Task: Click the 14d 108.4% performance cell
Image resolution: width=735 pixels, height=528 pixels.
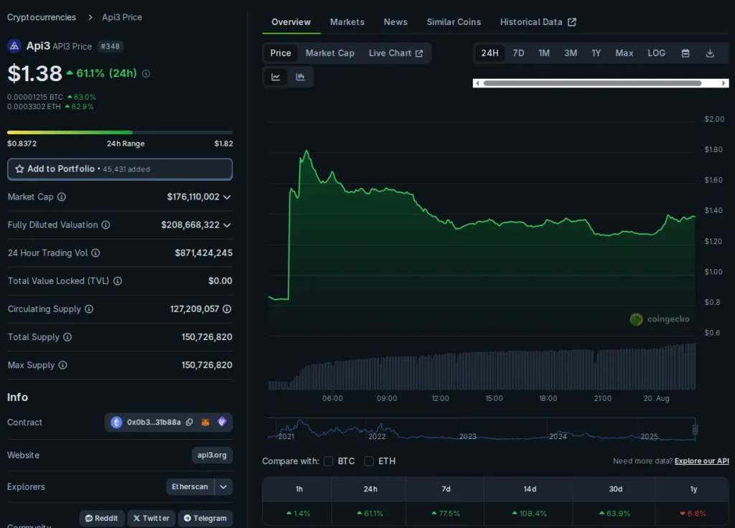Action: 529,514
